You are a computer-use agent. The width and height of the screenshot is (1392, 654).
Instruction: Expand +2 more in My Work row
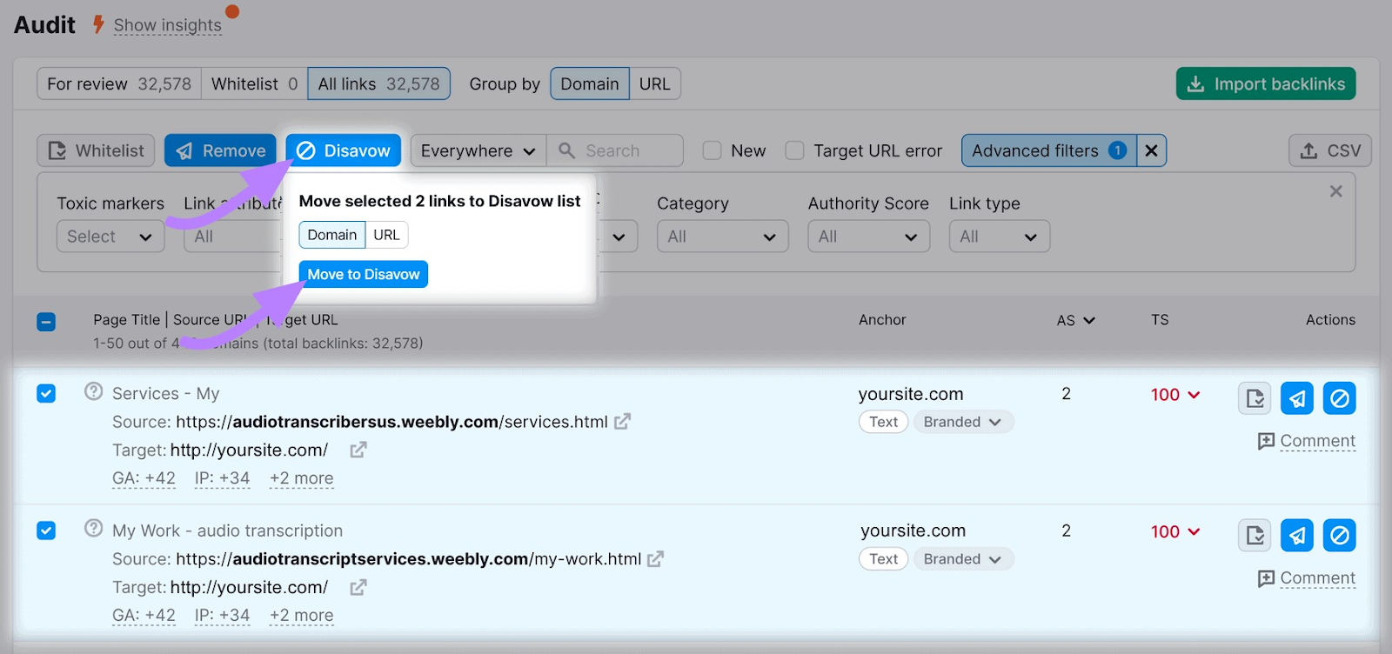pyautogui.click(x=301, y=616)
